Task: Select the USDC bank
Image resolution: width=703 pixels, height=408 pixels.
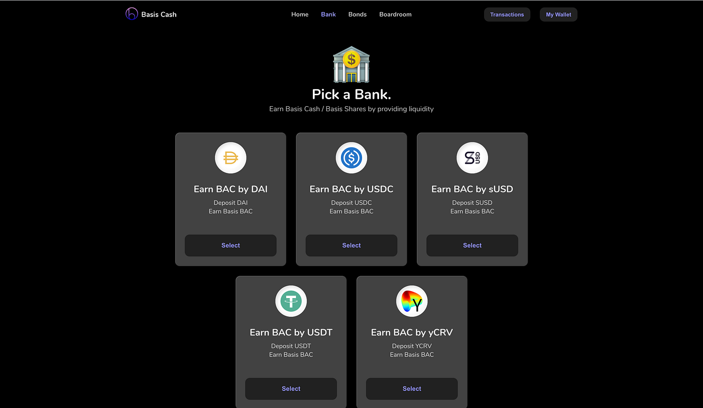Action: tap(351, 246)
